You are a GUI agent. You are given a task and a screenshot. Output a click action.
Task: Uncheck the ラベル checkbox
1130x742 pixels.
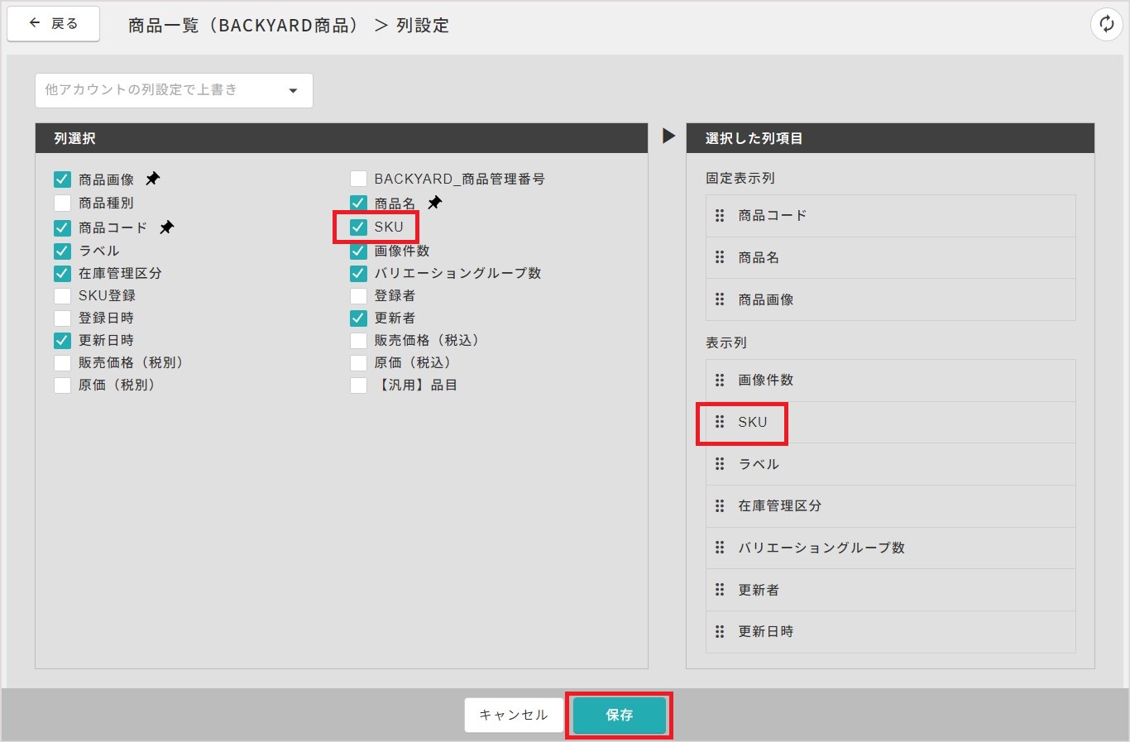(62, 251)
